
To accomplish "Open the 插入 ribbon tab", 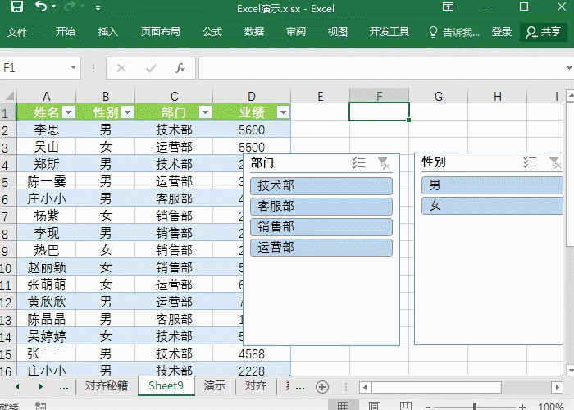I will point(108,32).
